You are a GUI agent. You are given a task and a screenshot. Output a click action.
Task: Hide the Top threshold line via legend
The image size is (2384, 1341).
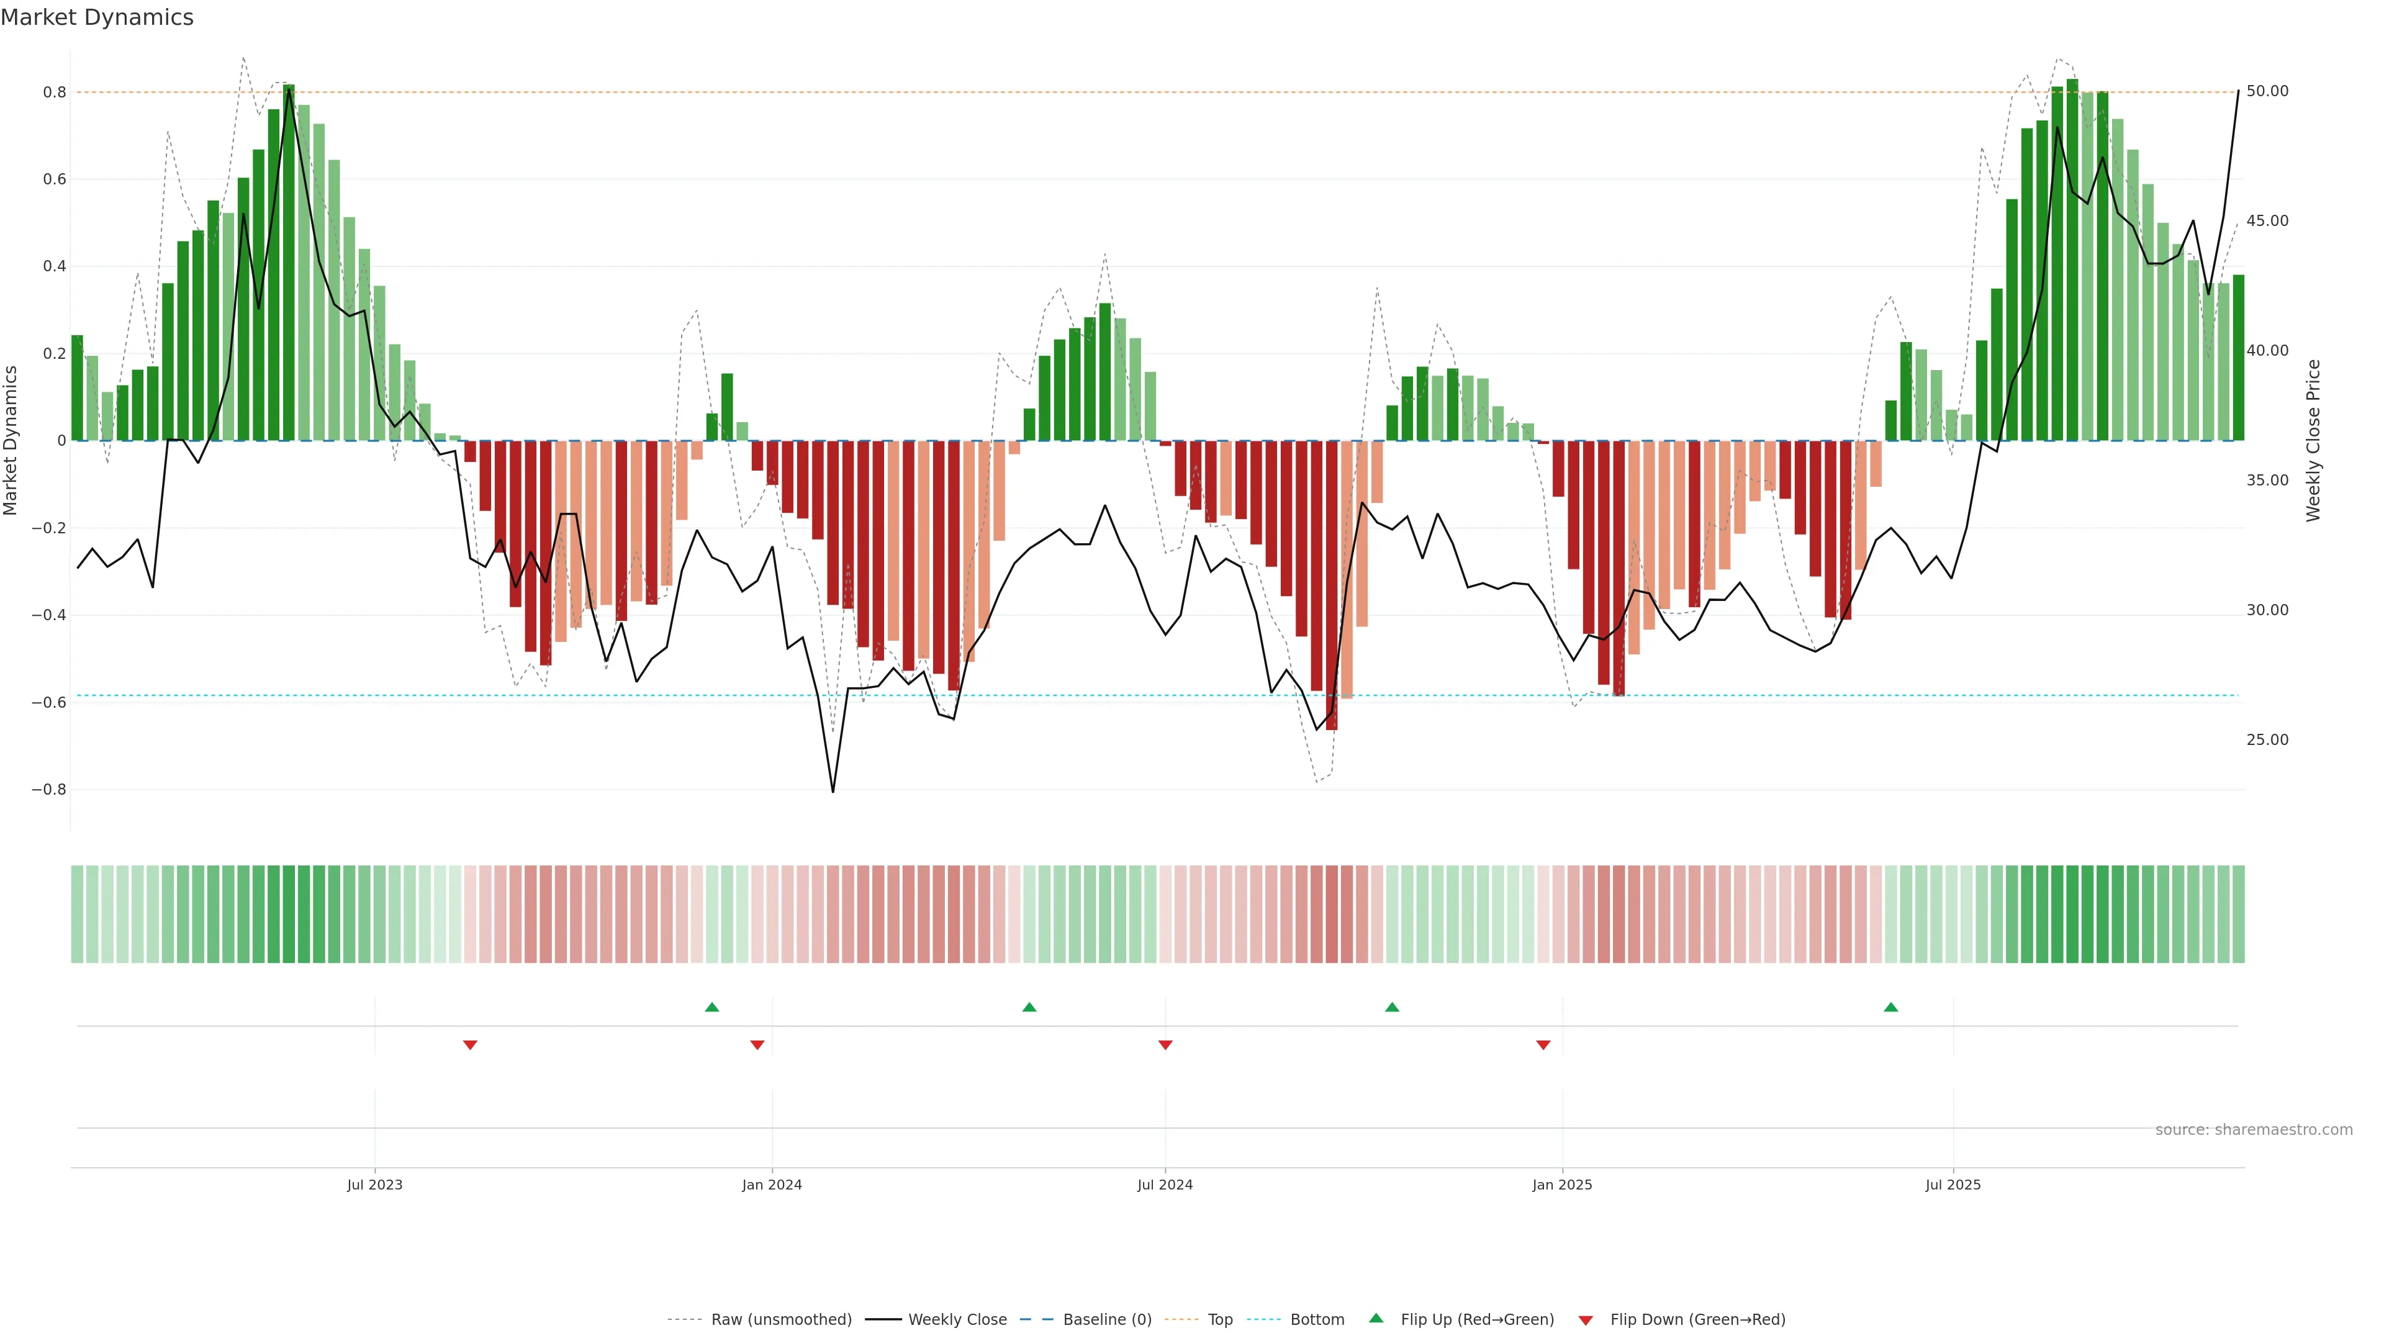pyautogui.click(x=1220, y=1320)
